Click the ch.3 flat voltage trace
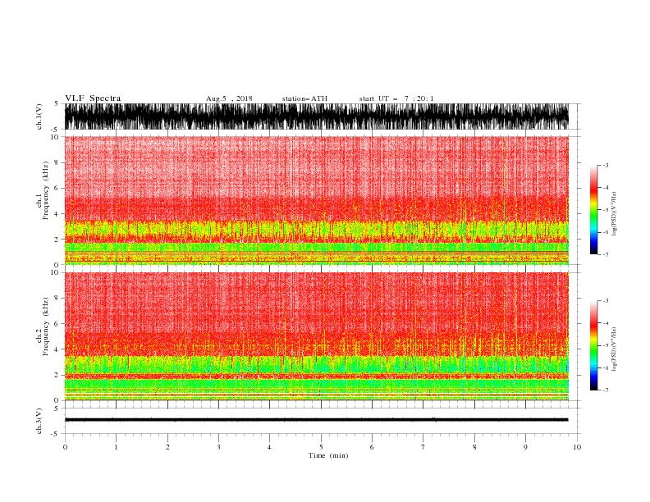650x502 pixels. click(x=316, y=420)
